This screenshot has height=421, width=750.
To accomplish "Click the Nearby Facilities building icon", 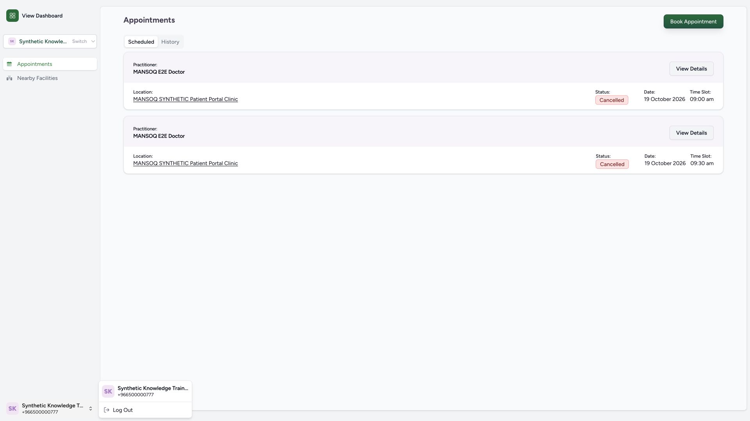I will point(9,78).
